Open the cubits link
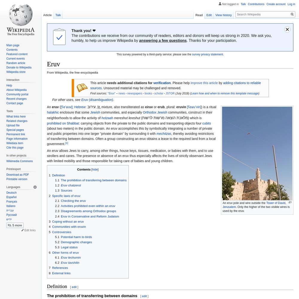Screen dimensions: 299x299 tap(207, 123)
